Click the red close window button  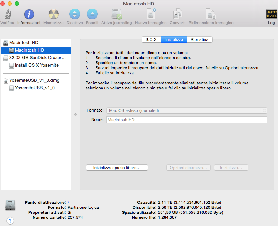coord(3,3)
